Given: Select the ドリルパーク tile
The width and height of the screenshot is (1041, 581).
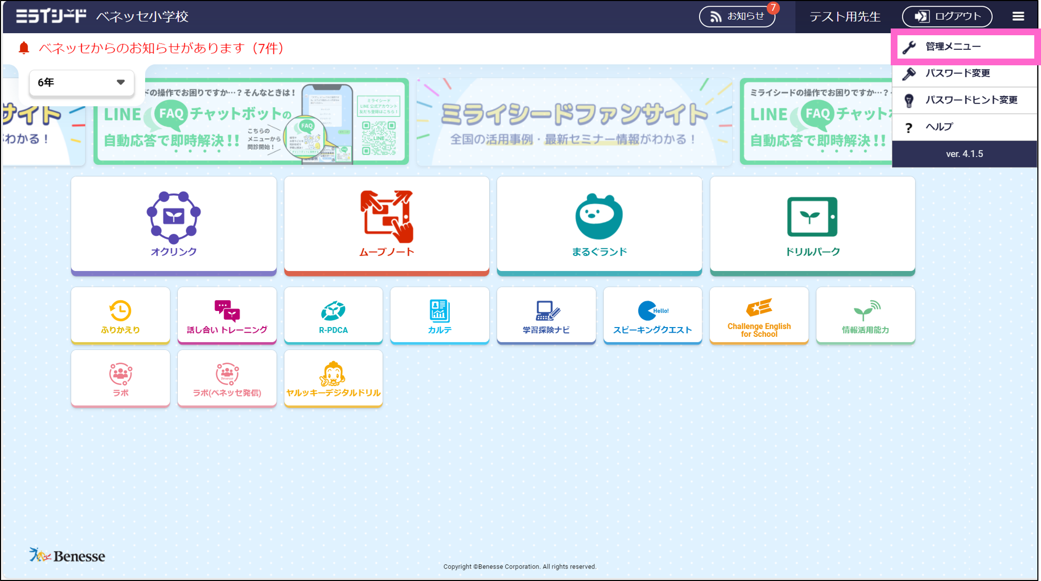Looking at the screenshot, I should coord(811,224).
